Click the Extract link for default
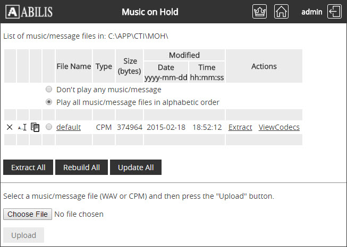This screenshot has width=347, height=247. [240, 127]
